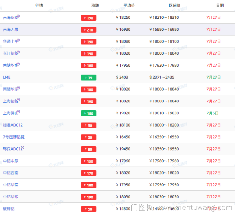Click the 平均价 column header
Screen dimensions: 235x214
click(129, 6)
